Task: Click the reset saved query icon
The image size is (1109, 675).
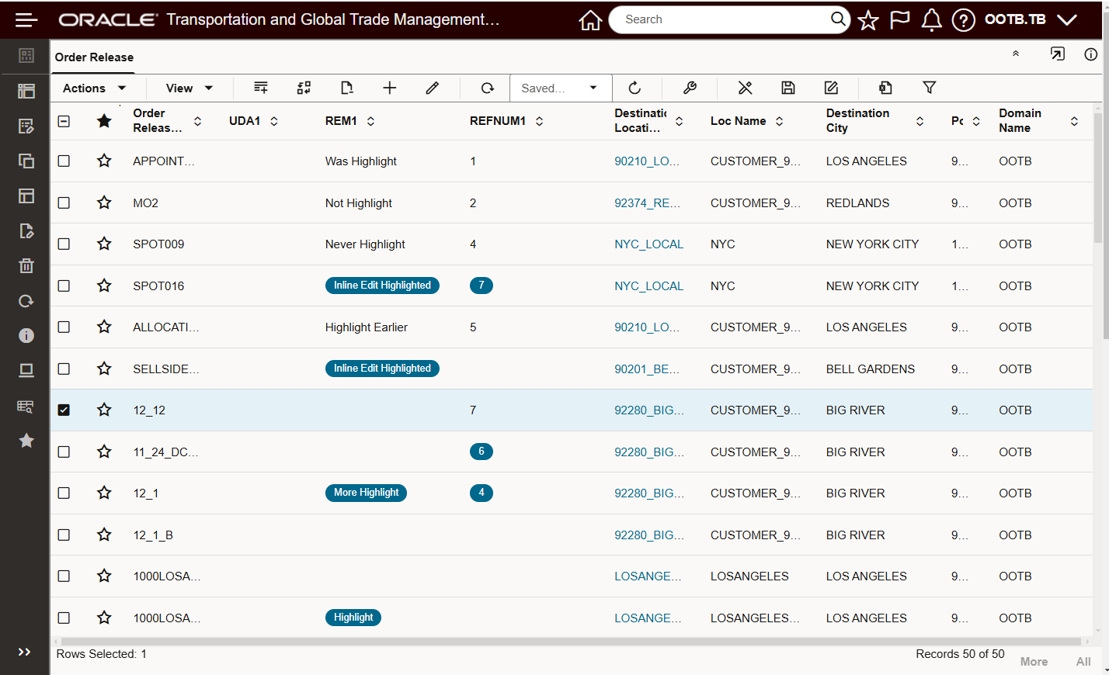Action: [634, 88]
